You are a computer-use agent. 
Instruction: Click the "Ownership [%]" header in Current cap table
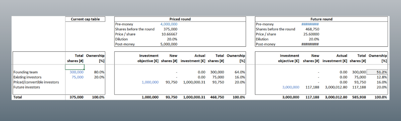(x=95, y=58)
